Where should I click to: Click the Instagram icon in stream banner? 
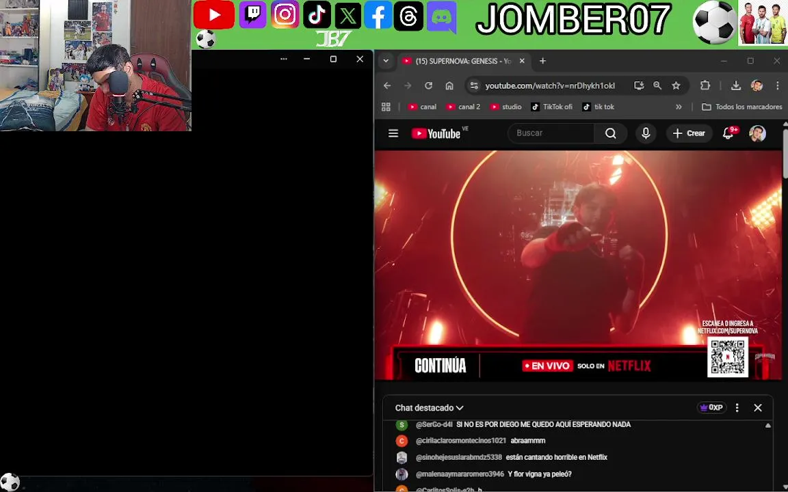coord(285,14)
